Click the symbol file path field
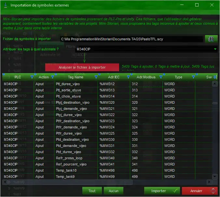Viewport: 220px width, 197px height. (x=131, y=39)
